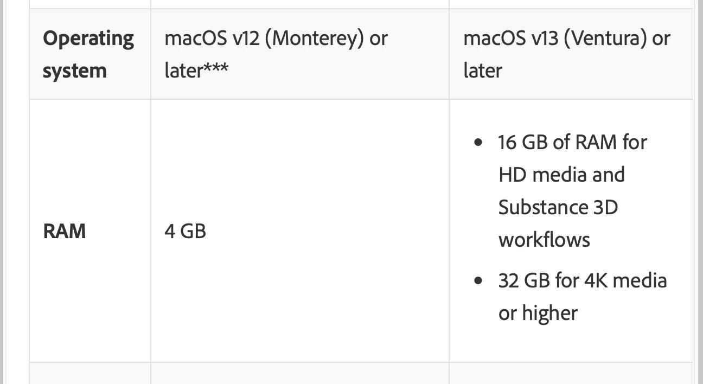703x384 pixels.
Task: Click the bullet point before 16 GB
Action: [478, 143]
